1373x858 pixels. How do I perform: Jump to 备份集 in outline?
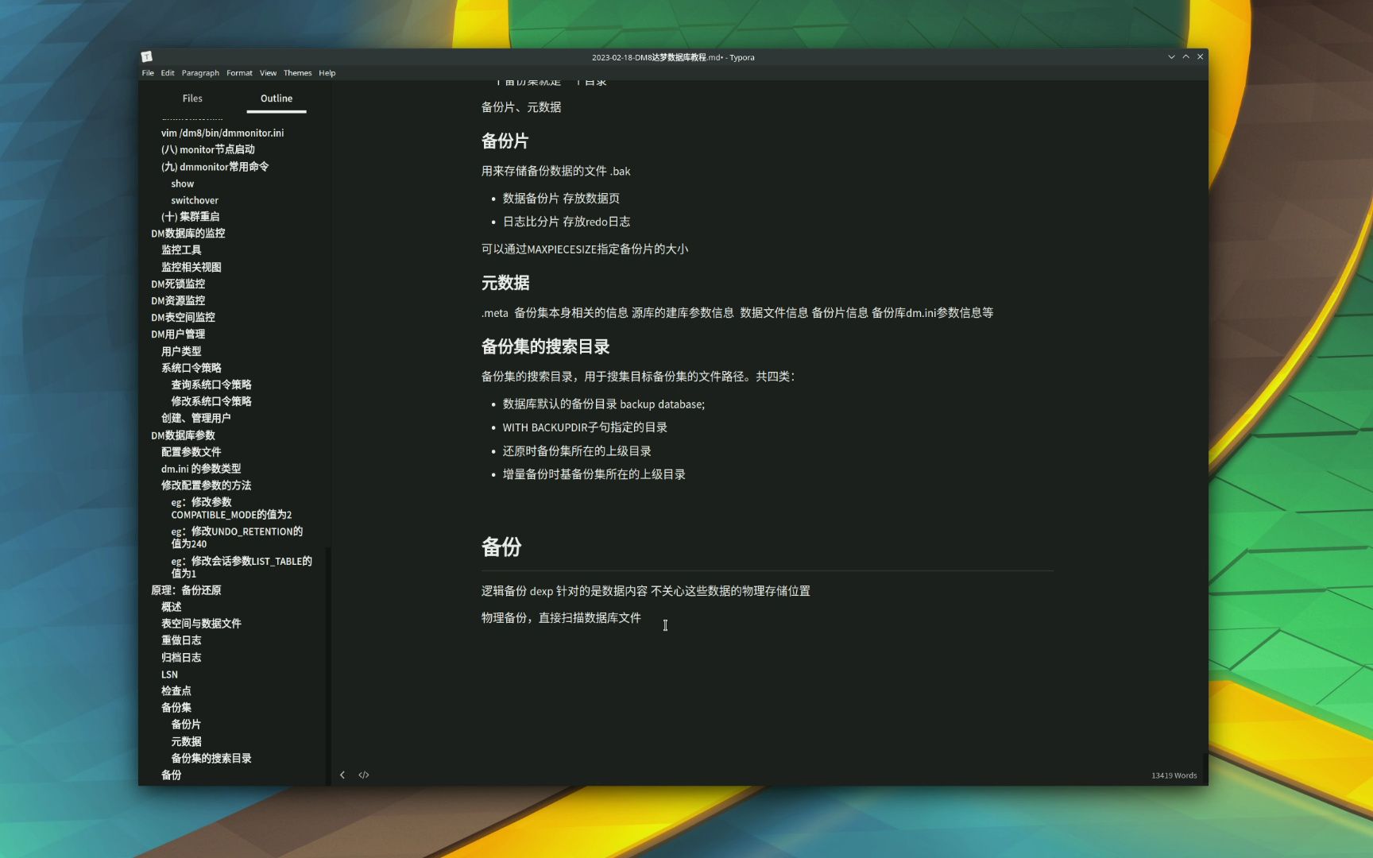click(x=176, y=708)
